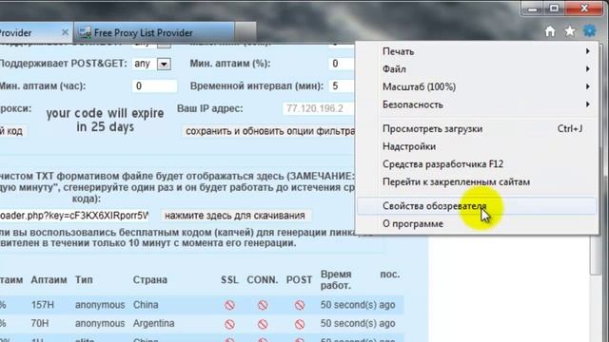
Task: Click сохранить и обновить опции фильтра button
Action: click(268, 131)
